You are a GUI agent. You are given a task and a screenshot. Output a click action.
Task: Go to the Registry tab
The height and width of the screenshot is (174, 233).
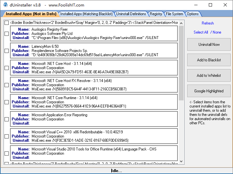[x=156, y=14]
